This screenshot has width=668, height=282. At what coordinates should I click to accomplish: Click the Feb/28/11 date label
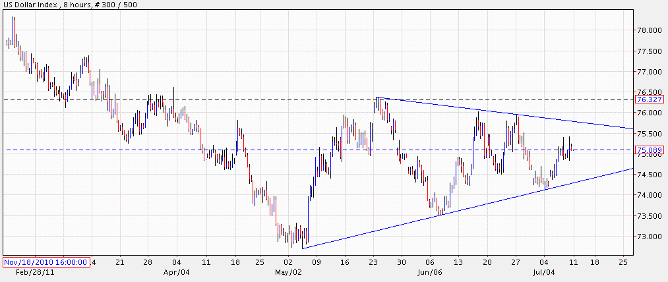coord(31,271)
